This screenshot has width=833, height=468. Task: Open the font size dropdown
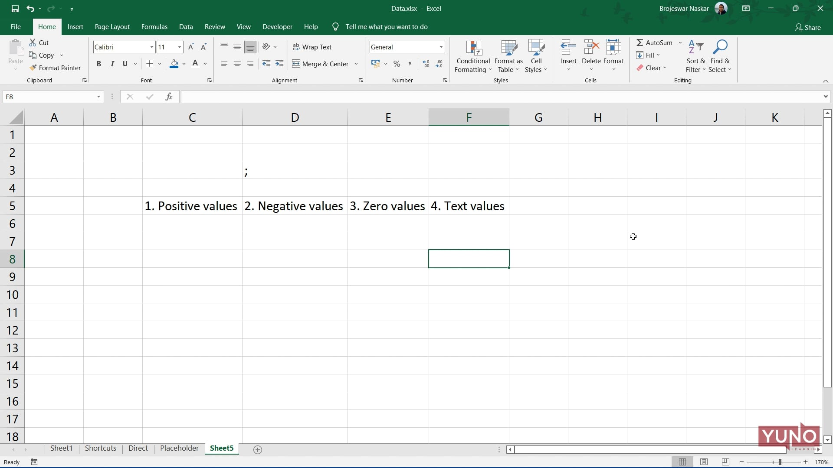pyautogui.click(x=179, y=47)
